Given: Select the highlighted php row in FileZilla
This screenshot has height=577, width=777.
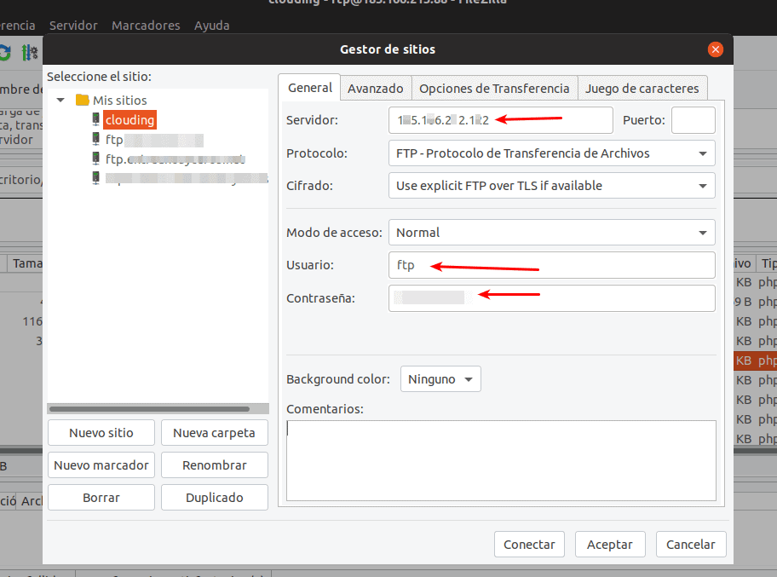Looking at the screenshot, I should pos(755,361).
